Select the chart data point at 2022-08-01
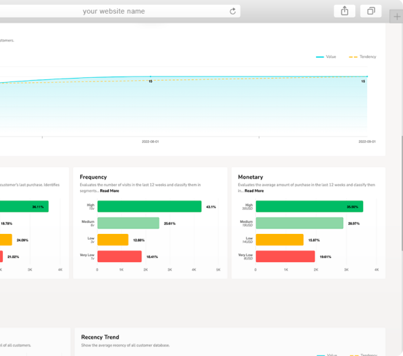This screenshot has width=403, height=356. [150, 77]
